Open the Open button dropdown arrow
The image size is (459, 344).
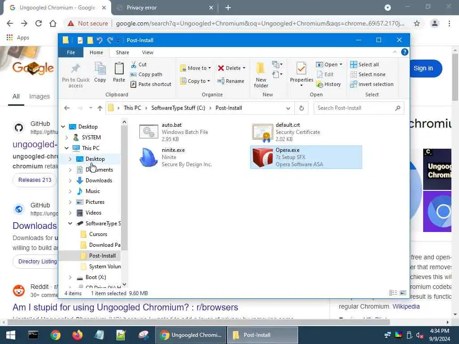341,64
